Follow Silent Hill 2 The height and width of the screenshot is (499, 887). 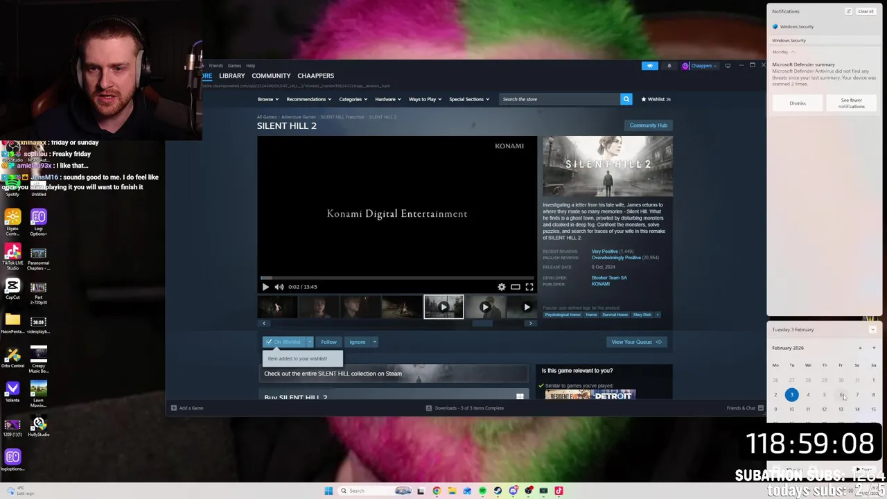coord(328,342)
